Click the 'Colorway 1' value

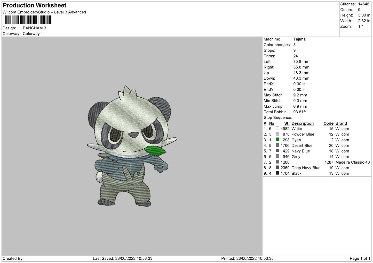(x=33, y=34)
